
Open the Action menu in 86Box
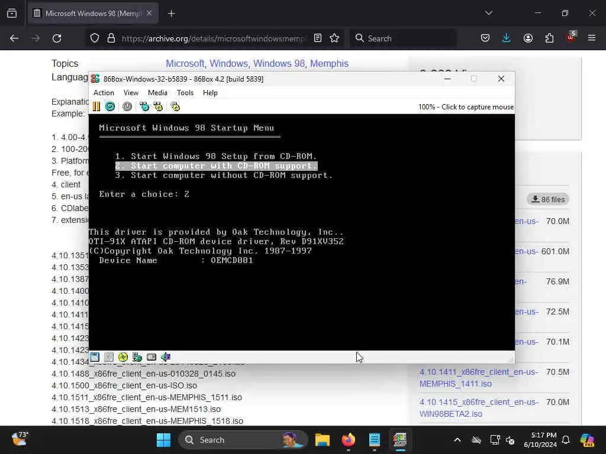[x=104, y=93]
